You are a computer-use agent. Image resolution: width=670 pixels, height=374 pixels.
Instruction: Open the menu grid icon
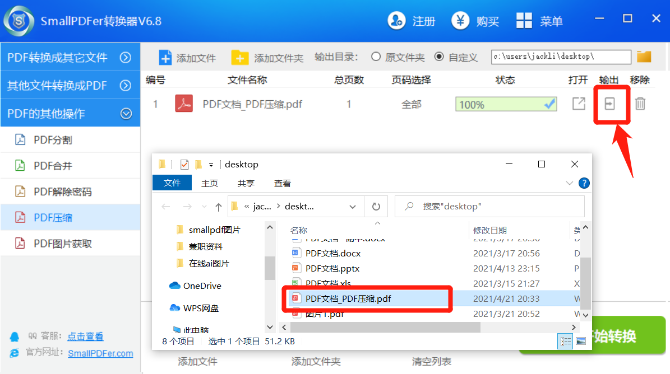tap(524, 21)
